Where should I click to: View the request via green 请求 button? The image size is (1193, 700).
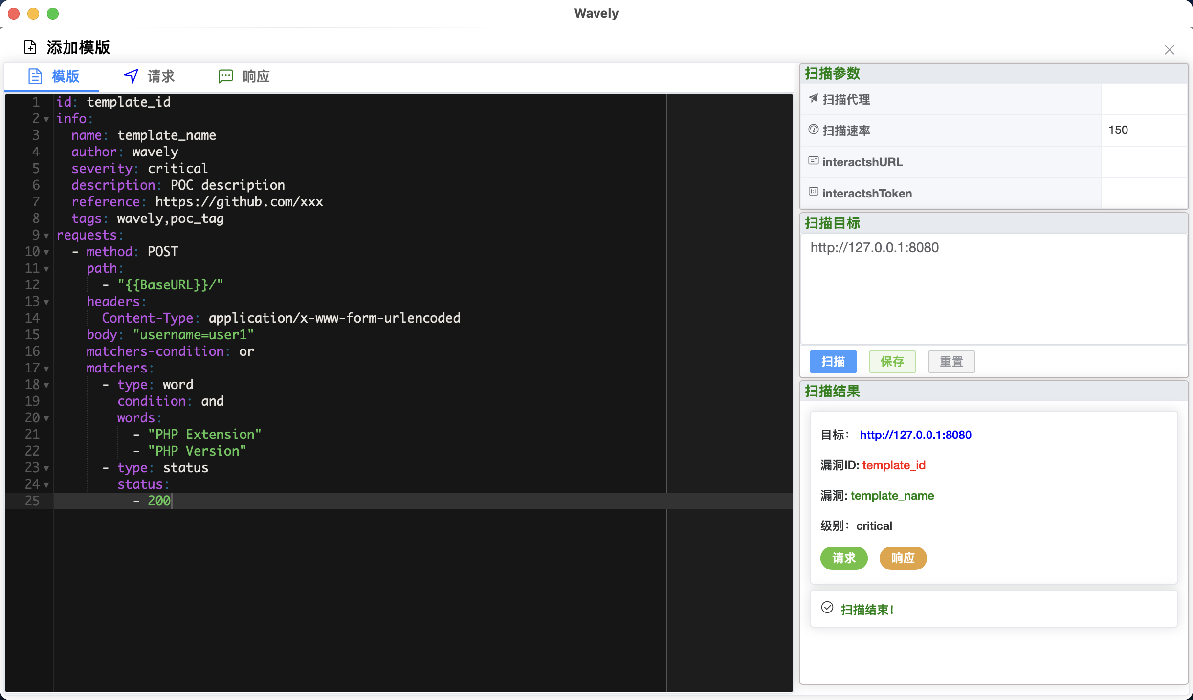pos(844,558)
